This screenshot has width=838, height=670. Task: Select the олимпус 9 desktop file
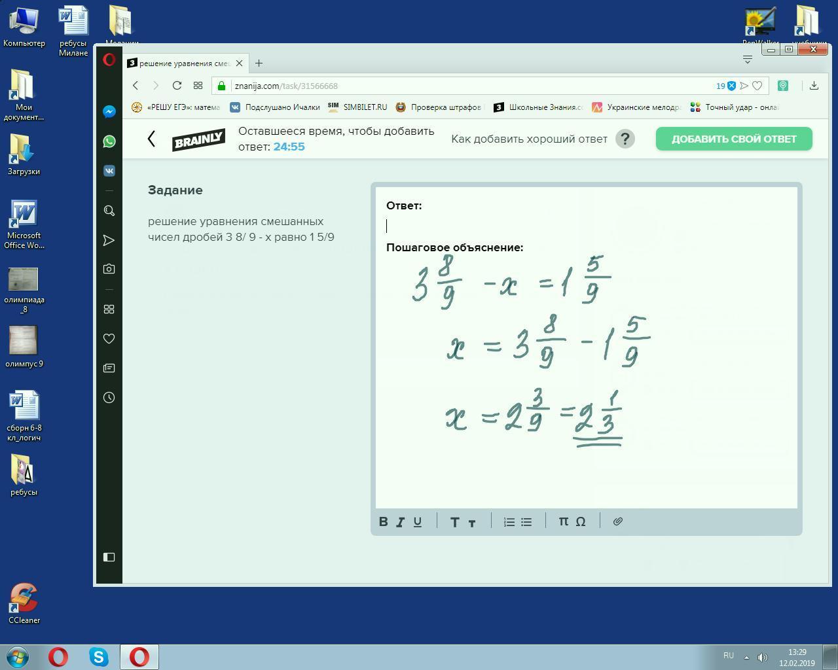(24, 346)
